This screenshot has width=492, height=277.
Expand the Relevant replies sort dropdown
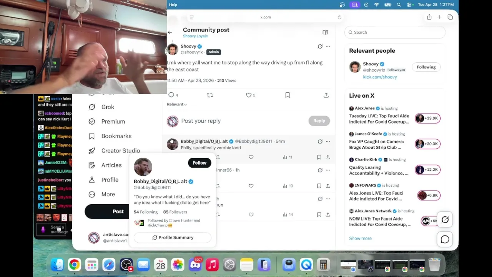[177, 104]
